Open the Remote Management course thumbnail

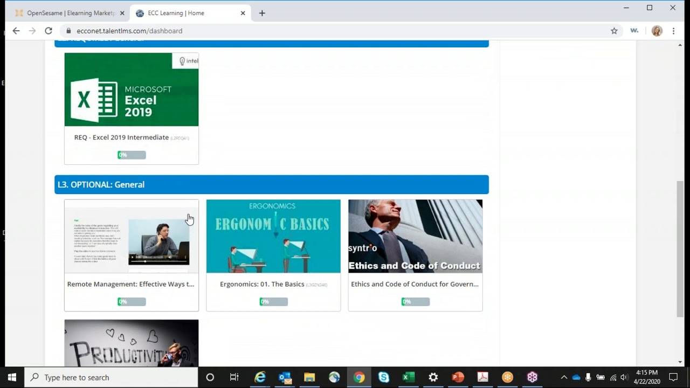tap(132, 236)
